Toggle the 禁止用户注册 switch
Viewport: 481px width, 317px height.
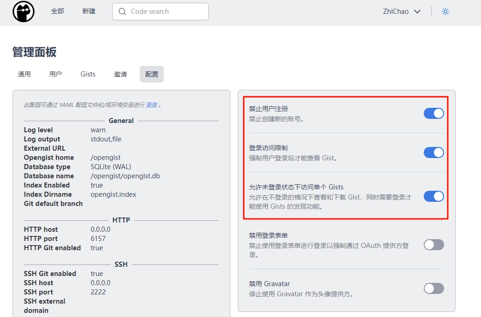click(x=433, y=113)
